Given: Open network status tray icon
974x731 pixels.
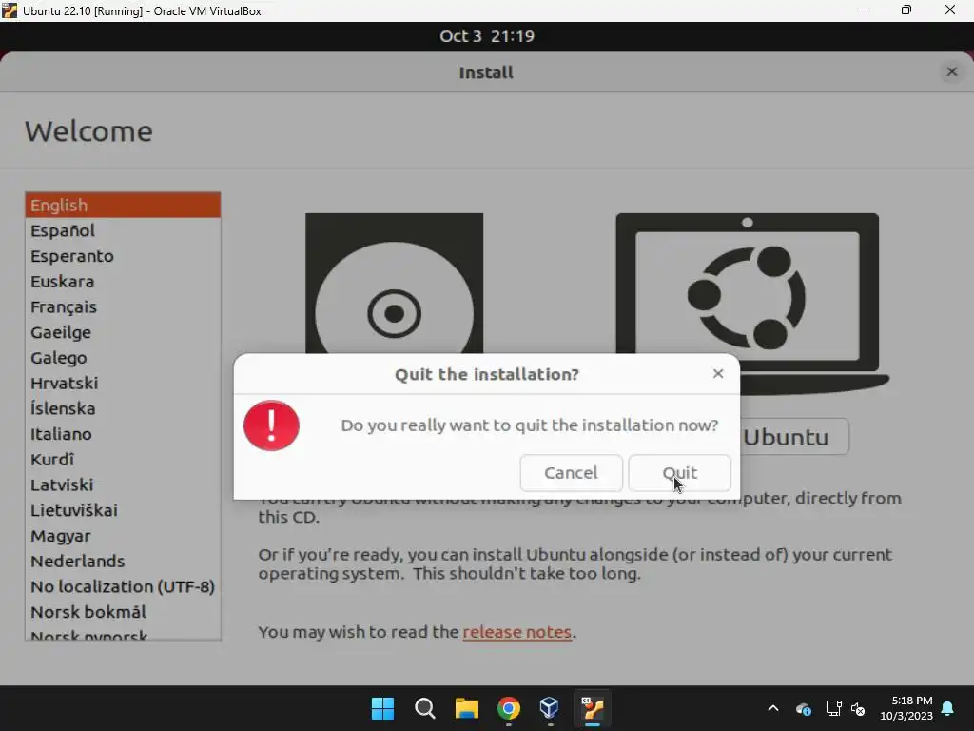Looking at the screenshot, I should click(833, 708).
